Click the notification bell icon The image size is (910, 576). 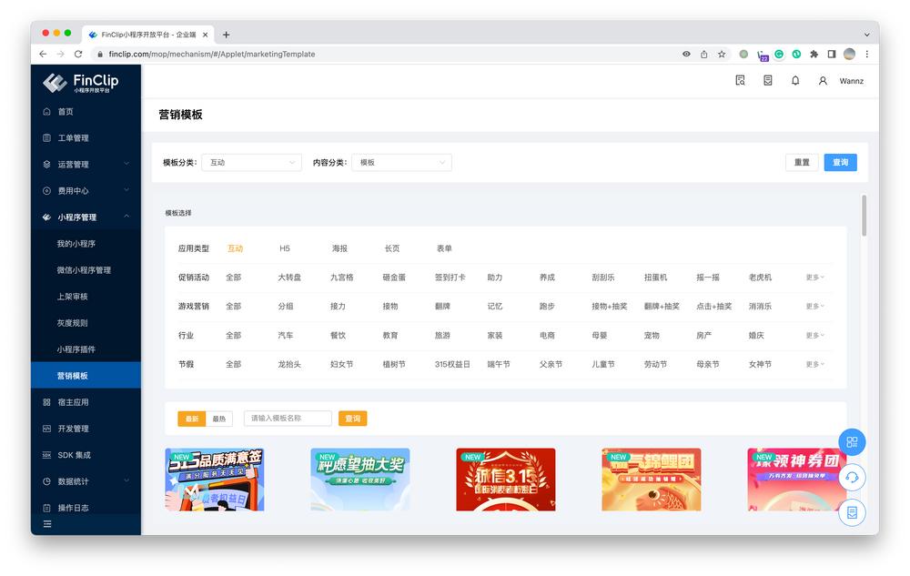[x=794, y=81]
